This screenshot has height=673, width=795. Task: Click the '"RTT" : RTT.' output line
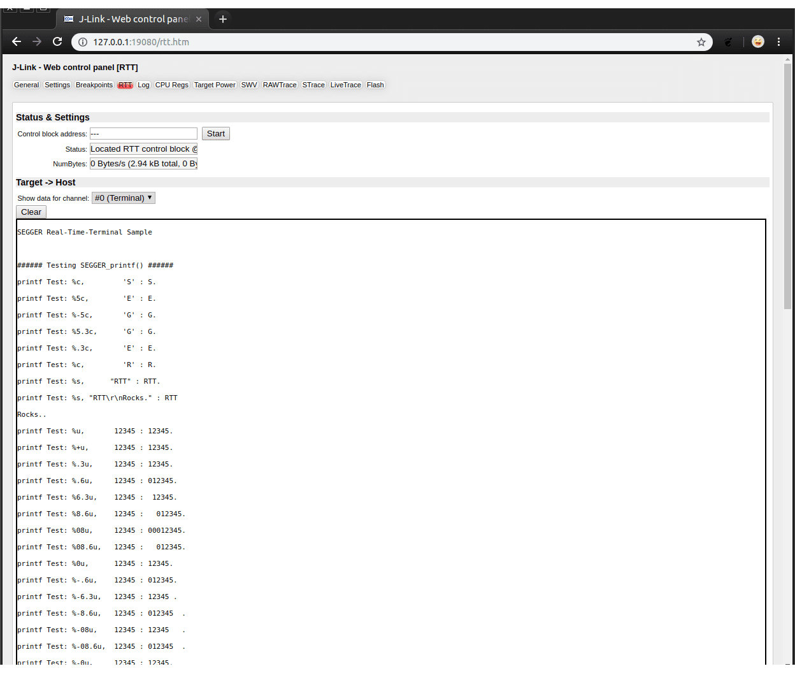pos(89,381)
